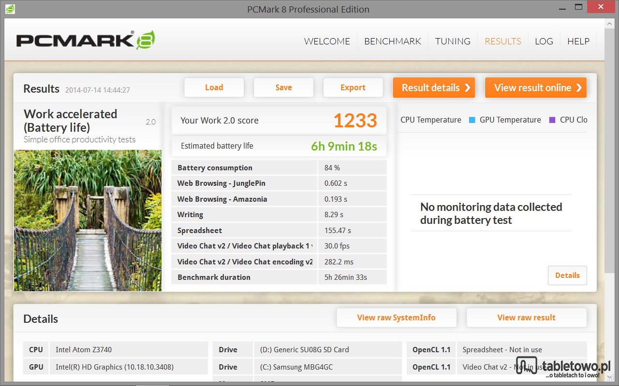Click the blue GPU Temperature legend square
This screenshot has width=619, height=386.
point(472,120)
